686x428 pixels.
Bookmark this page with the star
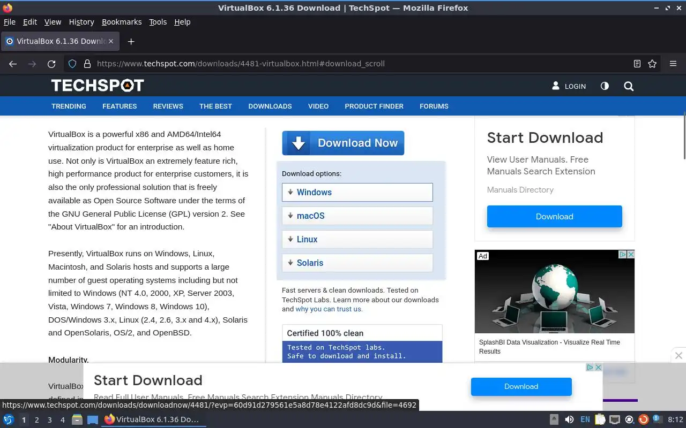pyautogui.click(x=652, y=64)
